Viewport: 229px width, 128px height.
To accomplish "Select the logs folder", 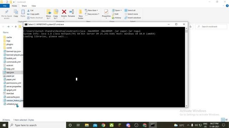I will click(7, 41).
